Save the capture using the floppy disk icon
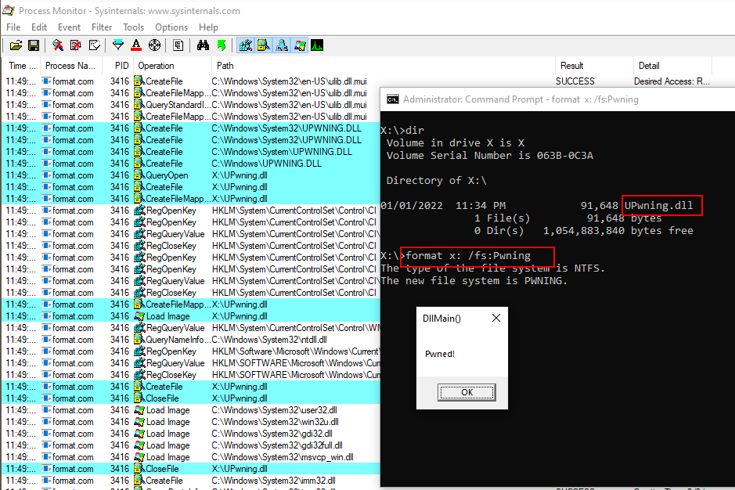 point(34,45)
